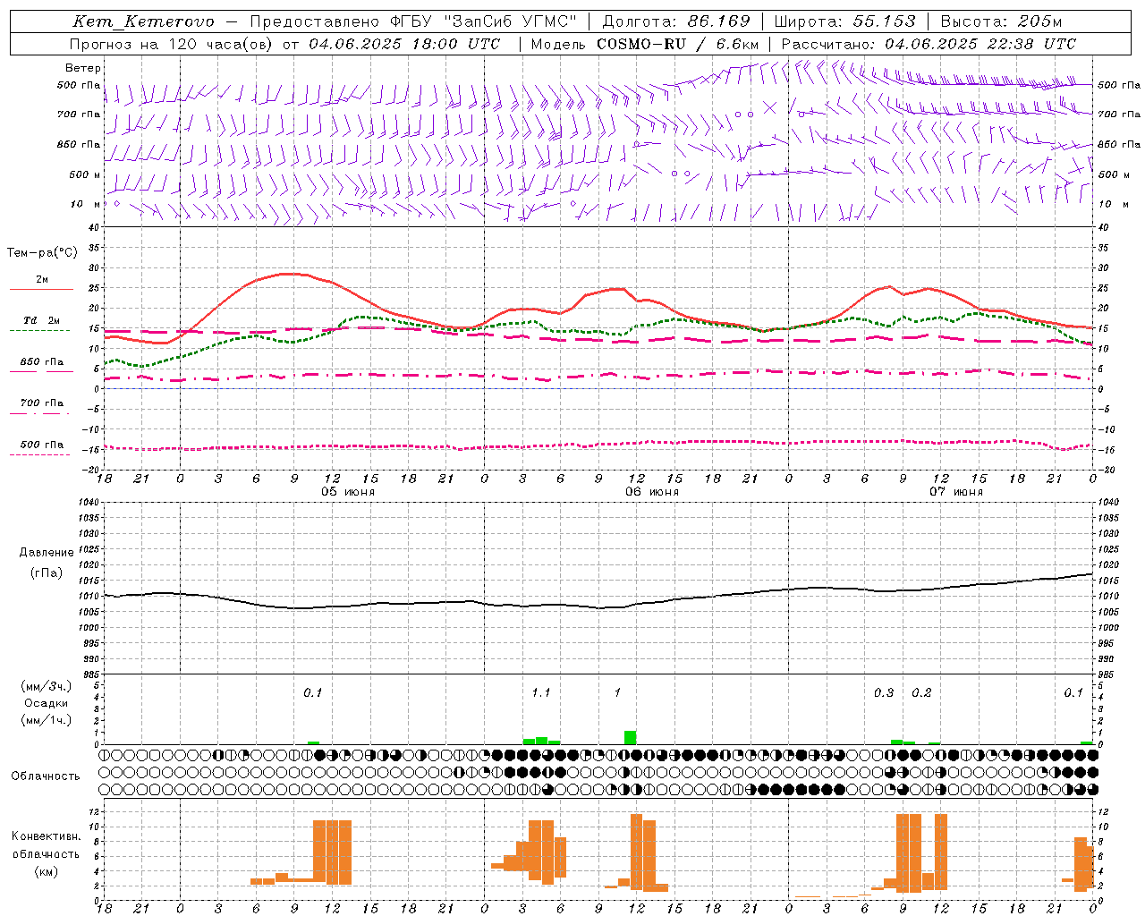Click the '1.1' precipitation total value
The image size is (1145, 916).
pyautogui.click(x=540, y=693)
